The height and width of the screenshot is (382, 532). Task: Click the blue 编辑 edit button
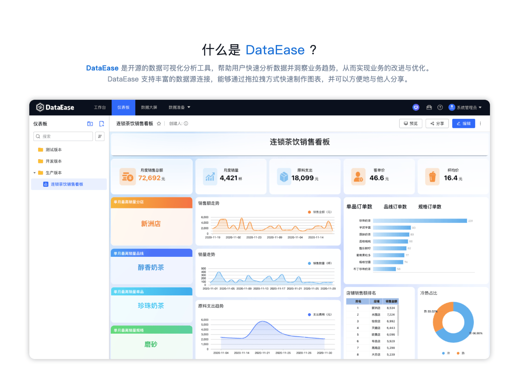point(464,124)
